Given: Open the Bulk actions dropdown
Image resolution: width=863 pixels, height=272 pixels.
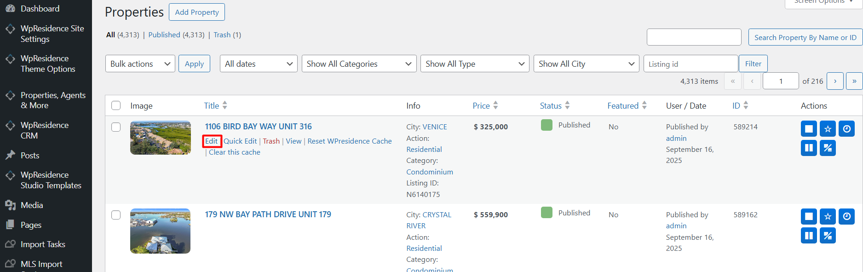Looking at the screenshot, I should coord(140,64).
